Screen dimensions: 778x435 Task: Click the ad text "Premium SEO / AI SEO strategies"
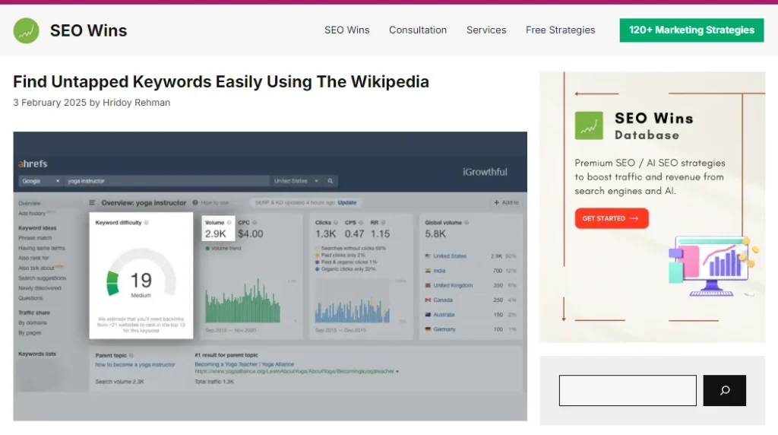pos(650,163)
